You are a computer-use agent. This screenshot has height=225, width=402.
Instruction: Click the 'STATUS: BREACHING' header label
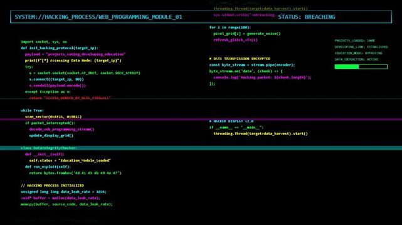307,17
